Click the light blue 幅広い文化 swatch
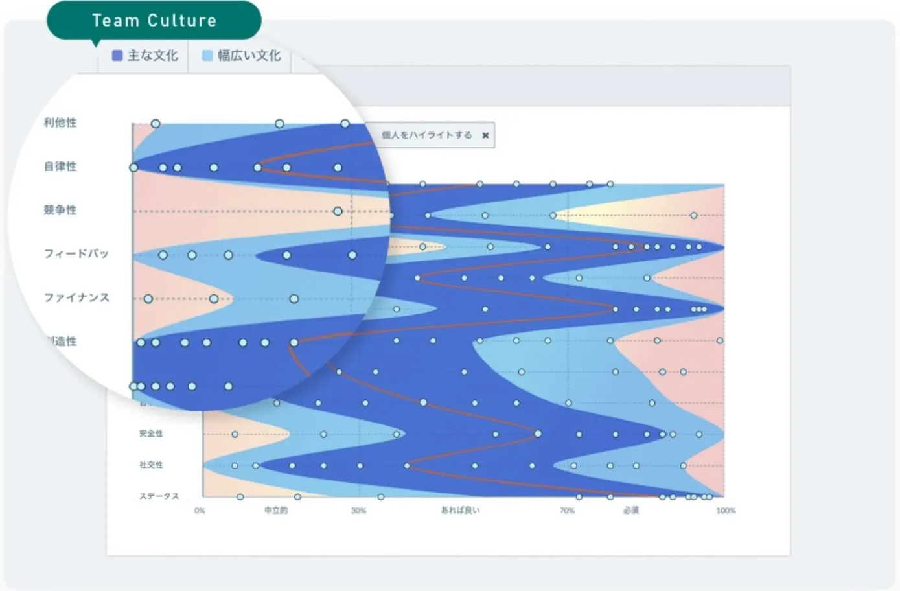 207,56
